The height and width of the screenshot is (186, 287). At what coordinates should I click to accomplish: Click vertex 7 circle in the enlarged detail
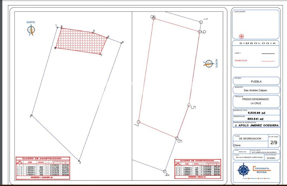click(139, 122)
